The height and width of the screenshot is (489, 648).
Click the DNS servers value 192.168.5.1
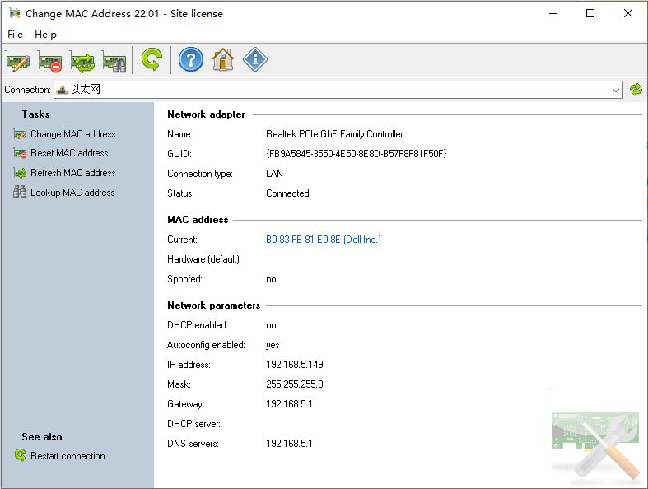[x=289, y=444]
